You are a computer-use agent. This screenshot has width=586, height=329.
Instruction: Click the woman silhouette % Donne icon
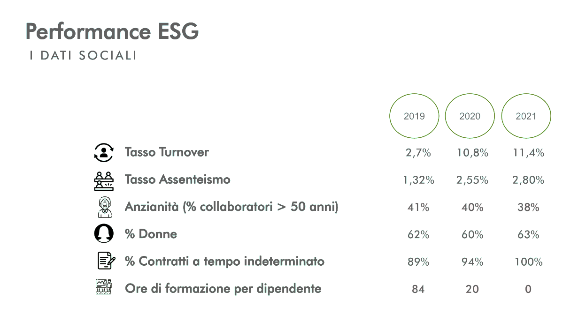[x=104, y=234]
